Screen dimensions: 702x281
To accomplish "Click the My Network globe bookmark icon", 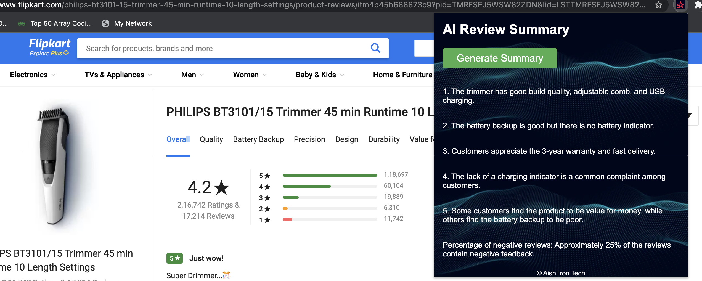I will [105, 23].
